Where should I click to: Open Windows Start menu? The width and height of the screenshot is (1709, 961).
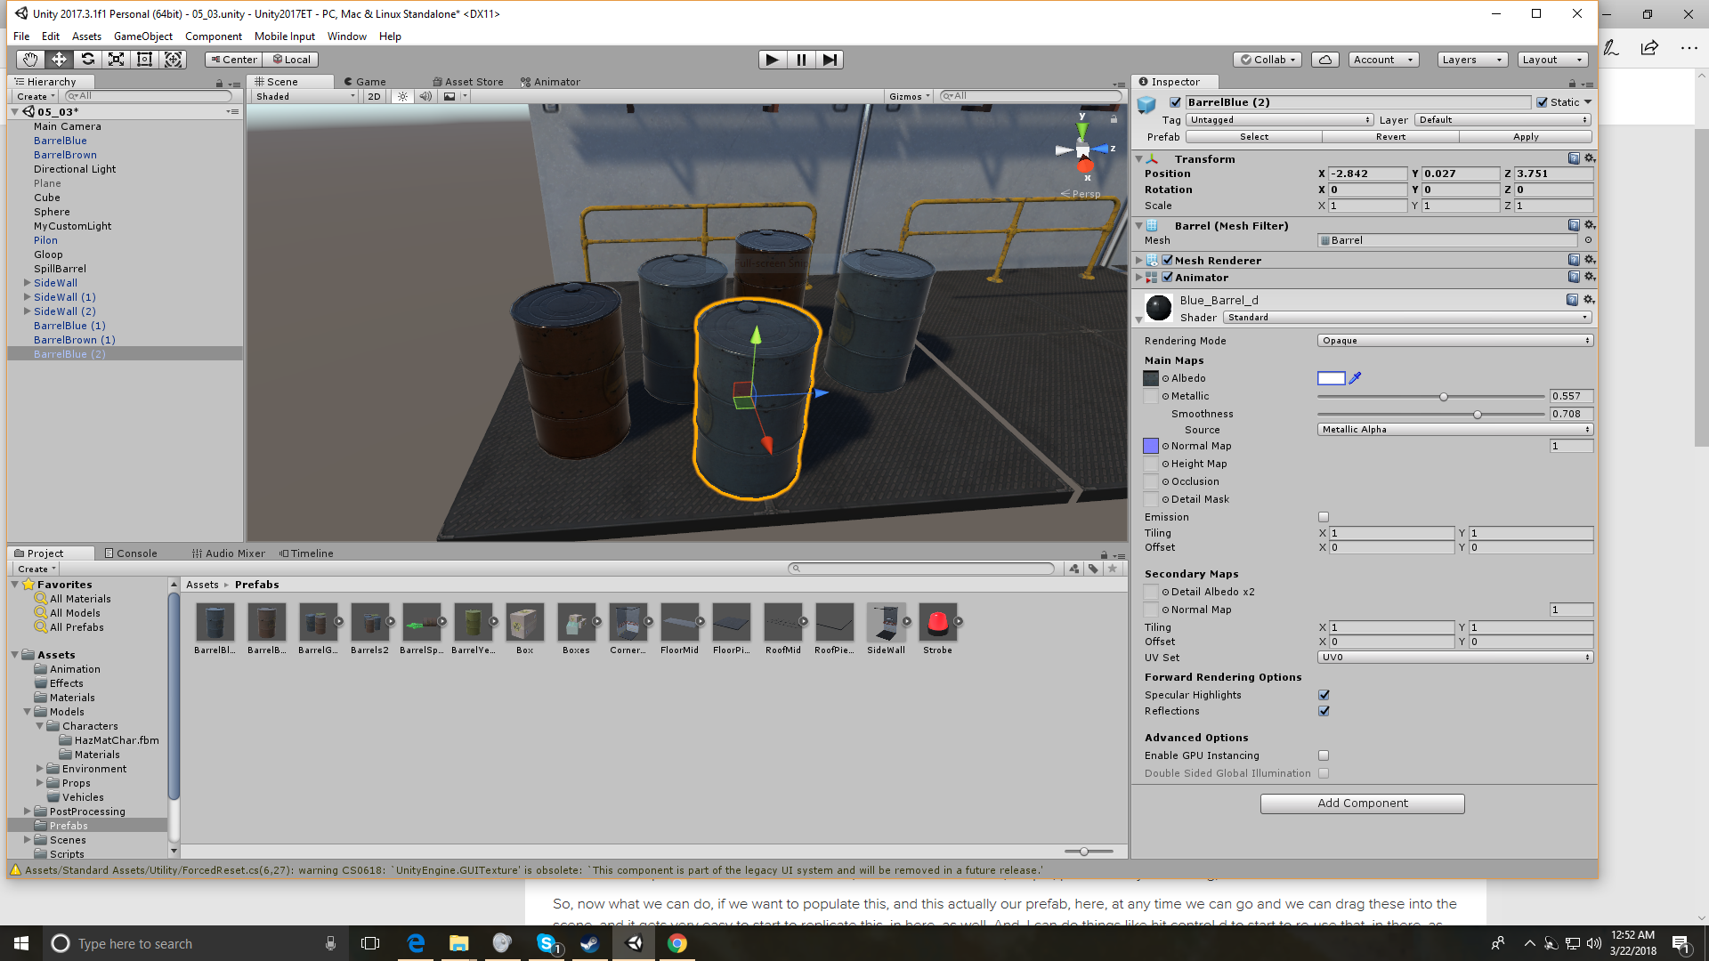(21, 943)
